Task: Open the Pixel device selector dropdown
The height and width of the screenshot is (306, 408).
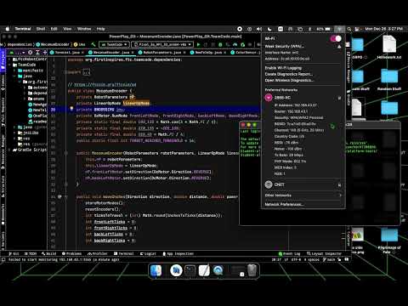Action: (x=162, y=44)
